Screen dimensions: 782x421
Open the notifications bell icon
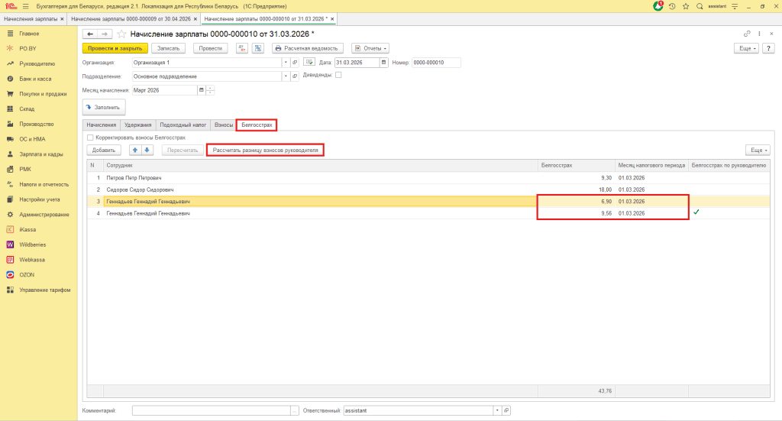[658, 6]
